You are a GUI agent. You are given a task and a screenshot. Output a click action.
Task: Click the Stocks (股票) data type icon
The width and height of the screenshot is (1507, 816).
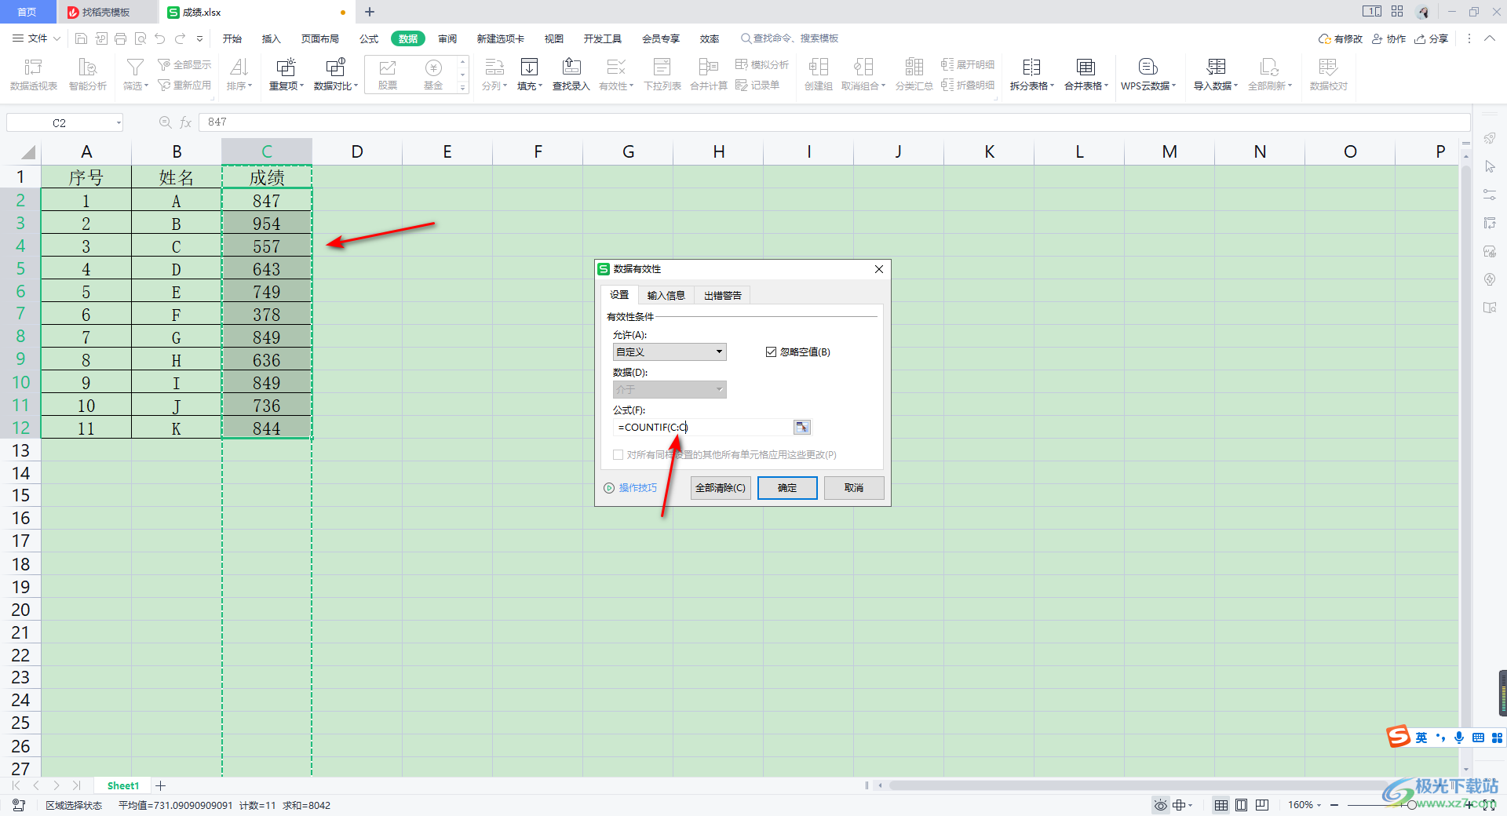pyautogui.click(x=388, y=75)
